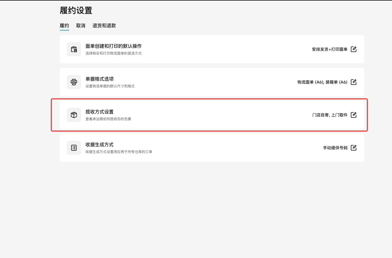Switch to the 取消 tab
This screenshot has width=392, height=258.
click(x=81, y=26)
